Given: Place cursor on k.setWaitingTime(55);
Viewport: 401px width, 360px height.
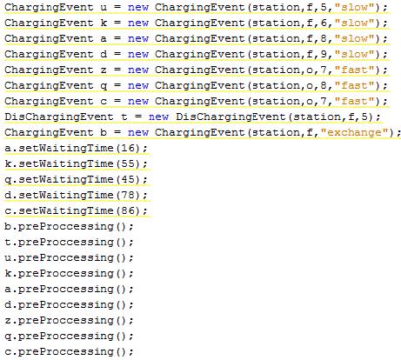Looking at the screenshot, I should pos(77,164).
